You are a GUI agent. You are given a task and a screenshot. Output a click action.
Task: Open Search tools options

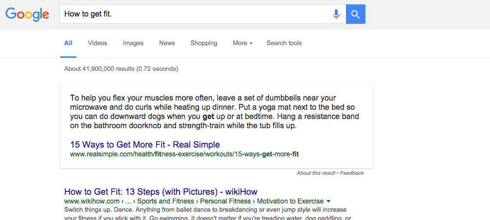284,43
